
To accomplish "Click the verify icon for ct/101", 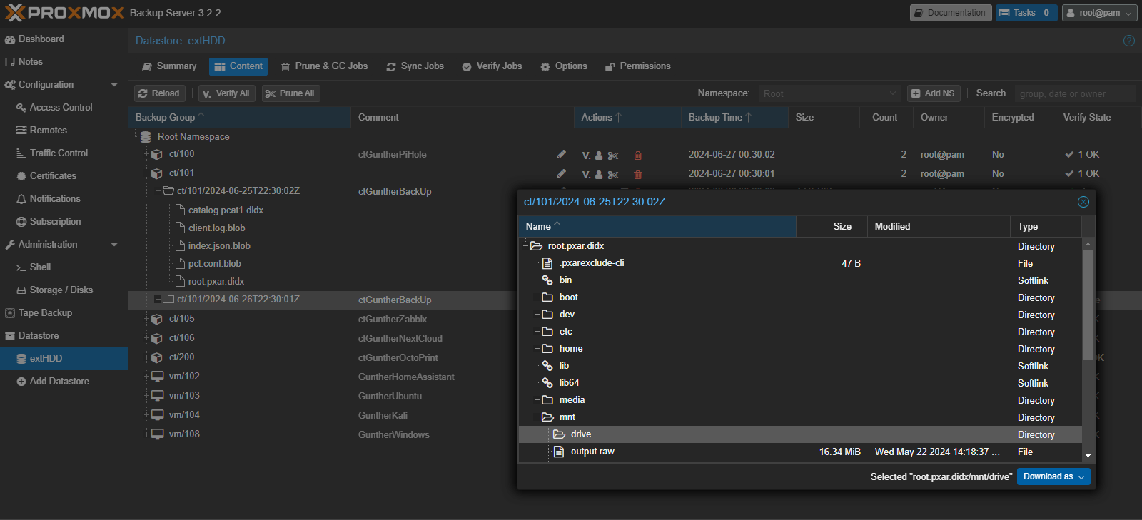I will (586, 174).
